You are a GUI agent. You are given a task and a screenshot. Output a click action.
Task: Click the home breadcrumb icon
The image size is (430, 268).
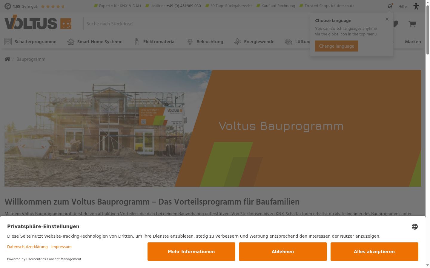point(7,59)
